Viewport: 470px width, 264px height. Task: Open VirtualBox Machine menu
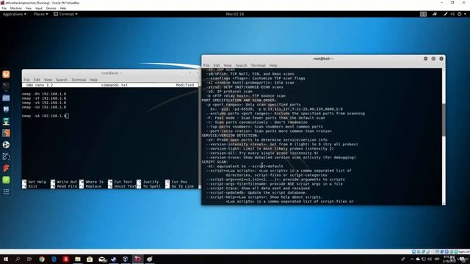coord(16,8)
